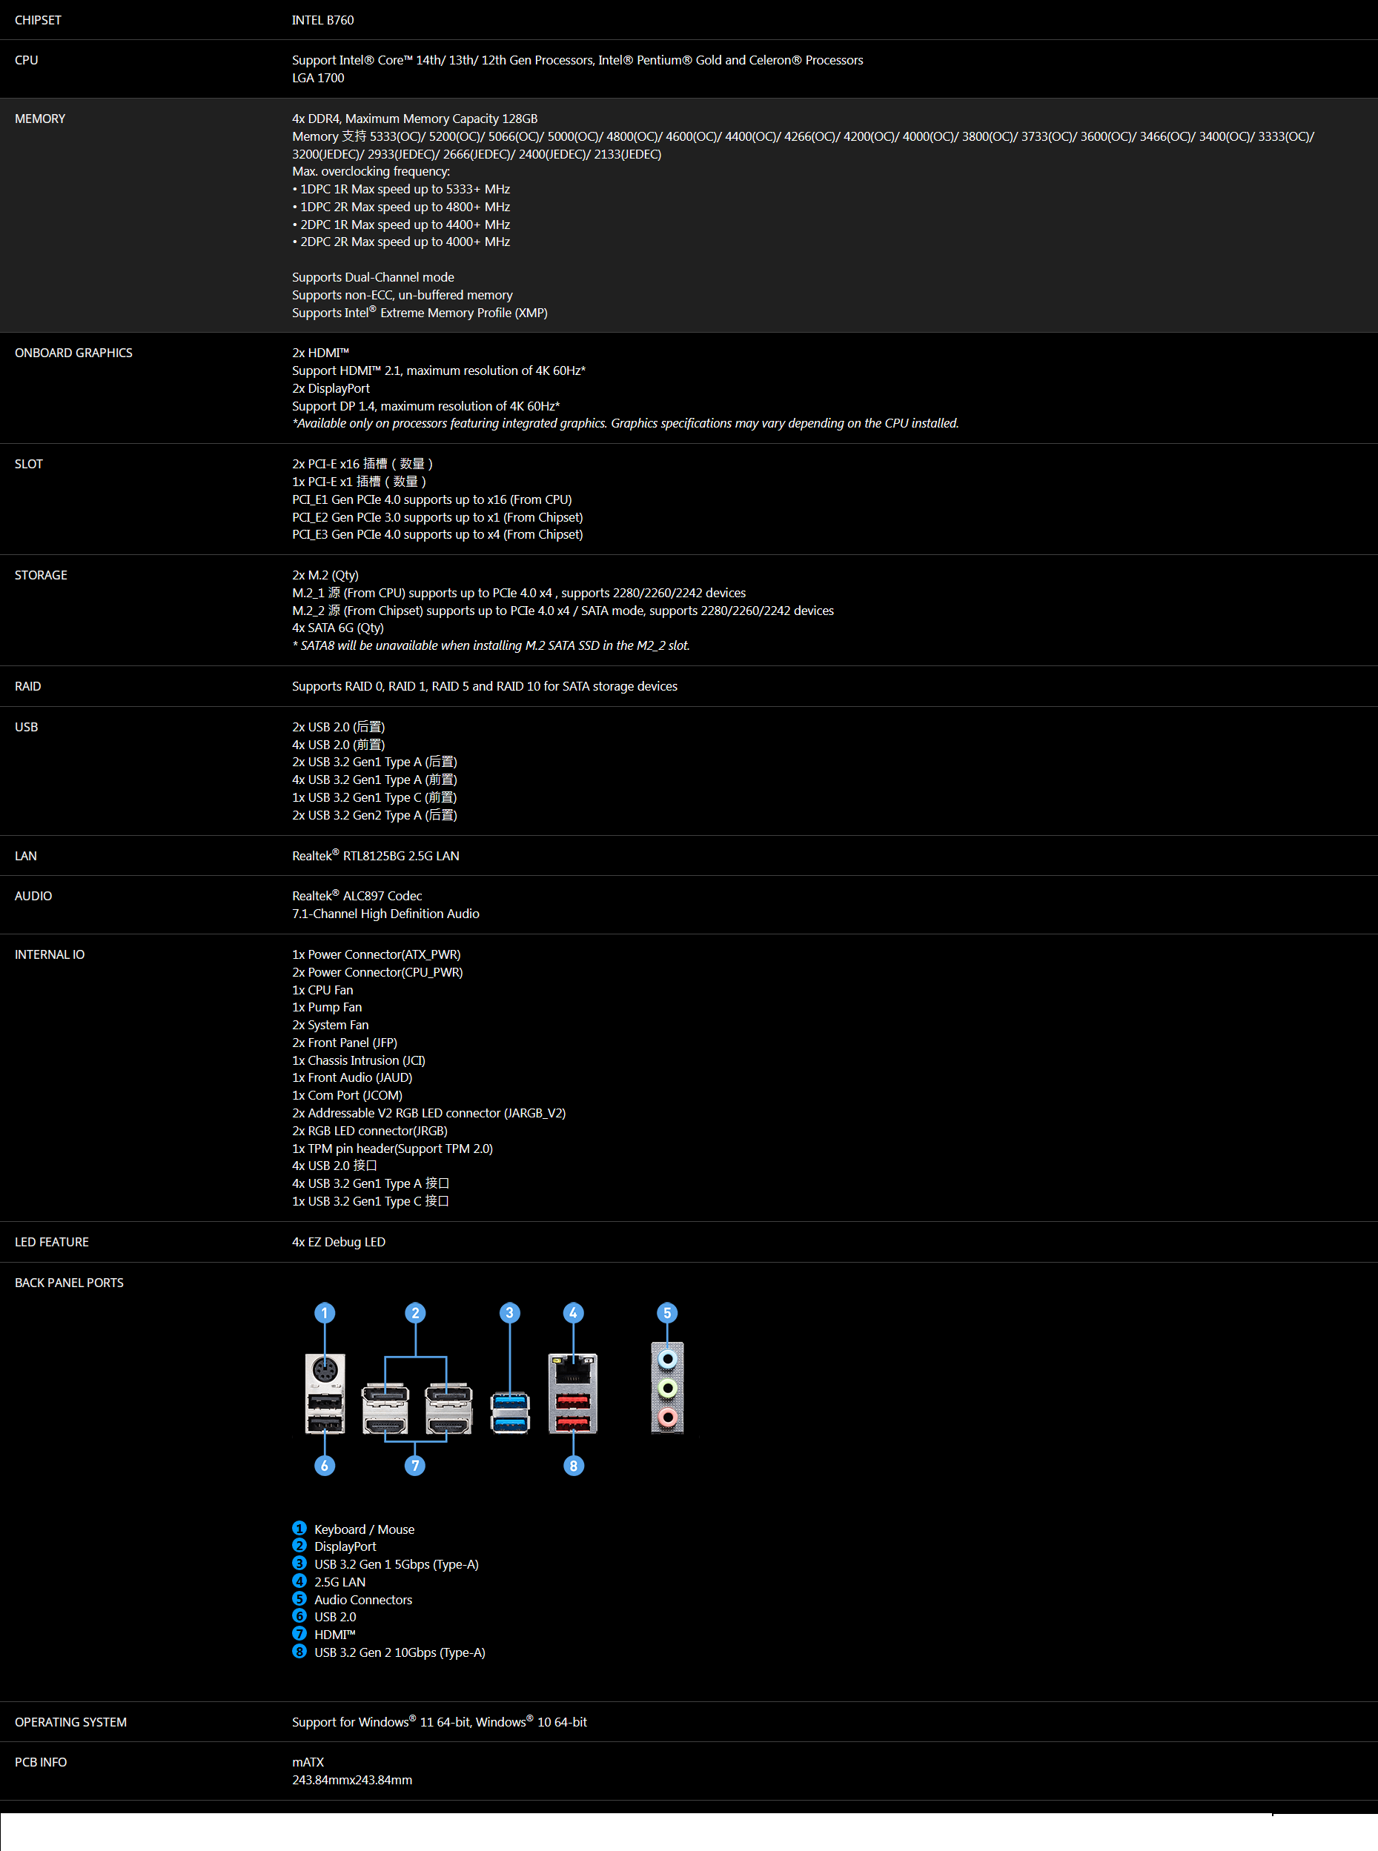Click the MEMORY row label
The width and height of the screenshot is (1378, 1851).
click(40, 119)
